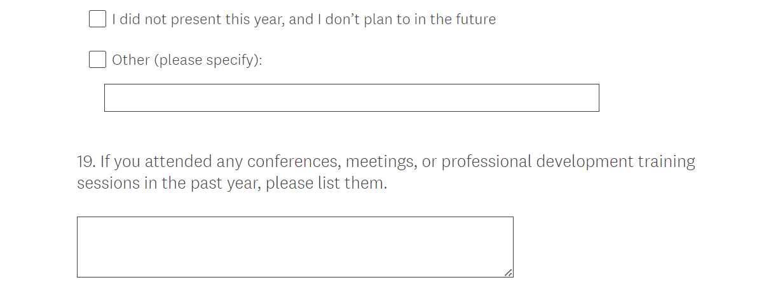
Task: Grab the resize handle of the conferences text area
Action: tap(508, 272)
